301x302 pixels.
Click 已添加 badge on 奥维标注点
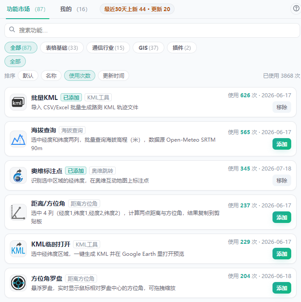tap(76, 171)
